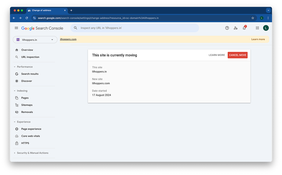Click the 17 August 2024 date text

102,95
